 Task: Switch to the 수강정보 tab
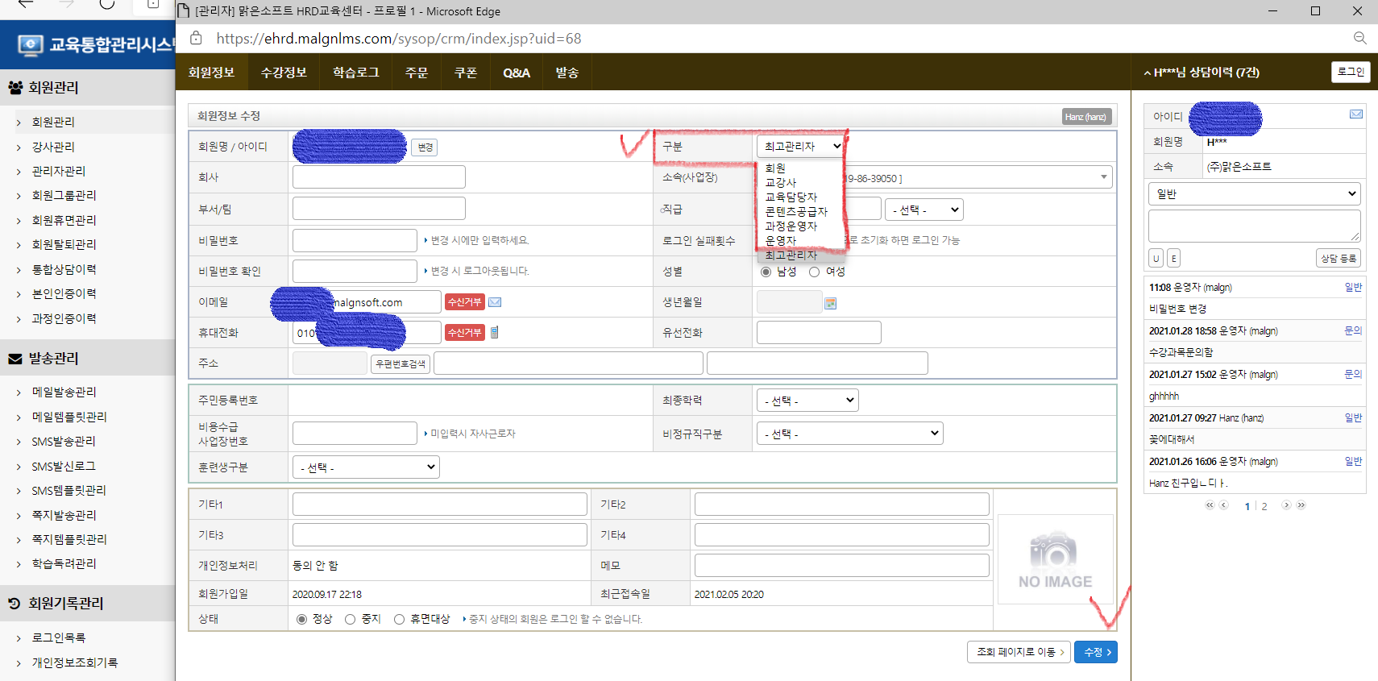(x=284, y=73)
